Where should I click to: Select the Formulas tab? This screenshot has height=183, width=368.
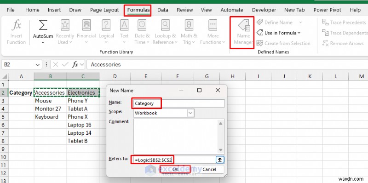pos(138,10)
